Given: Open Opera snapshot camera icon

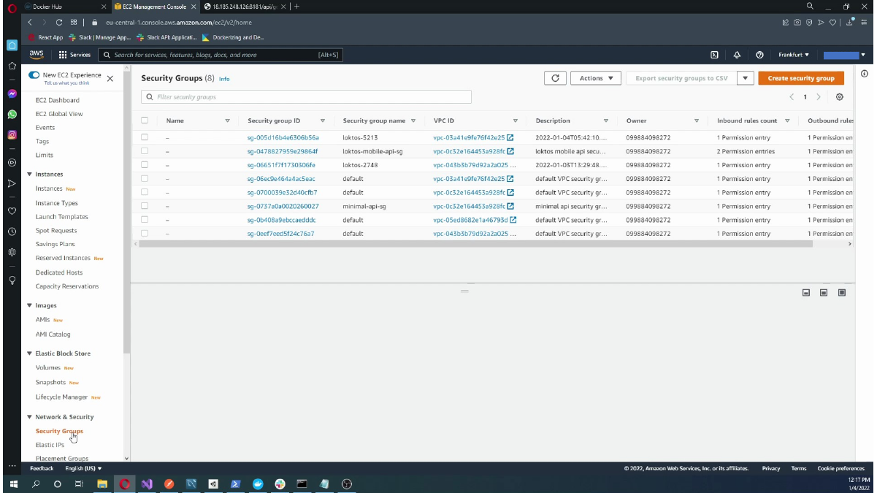Looking at the screenshot, I should click(797, 22).
